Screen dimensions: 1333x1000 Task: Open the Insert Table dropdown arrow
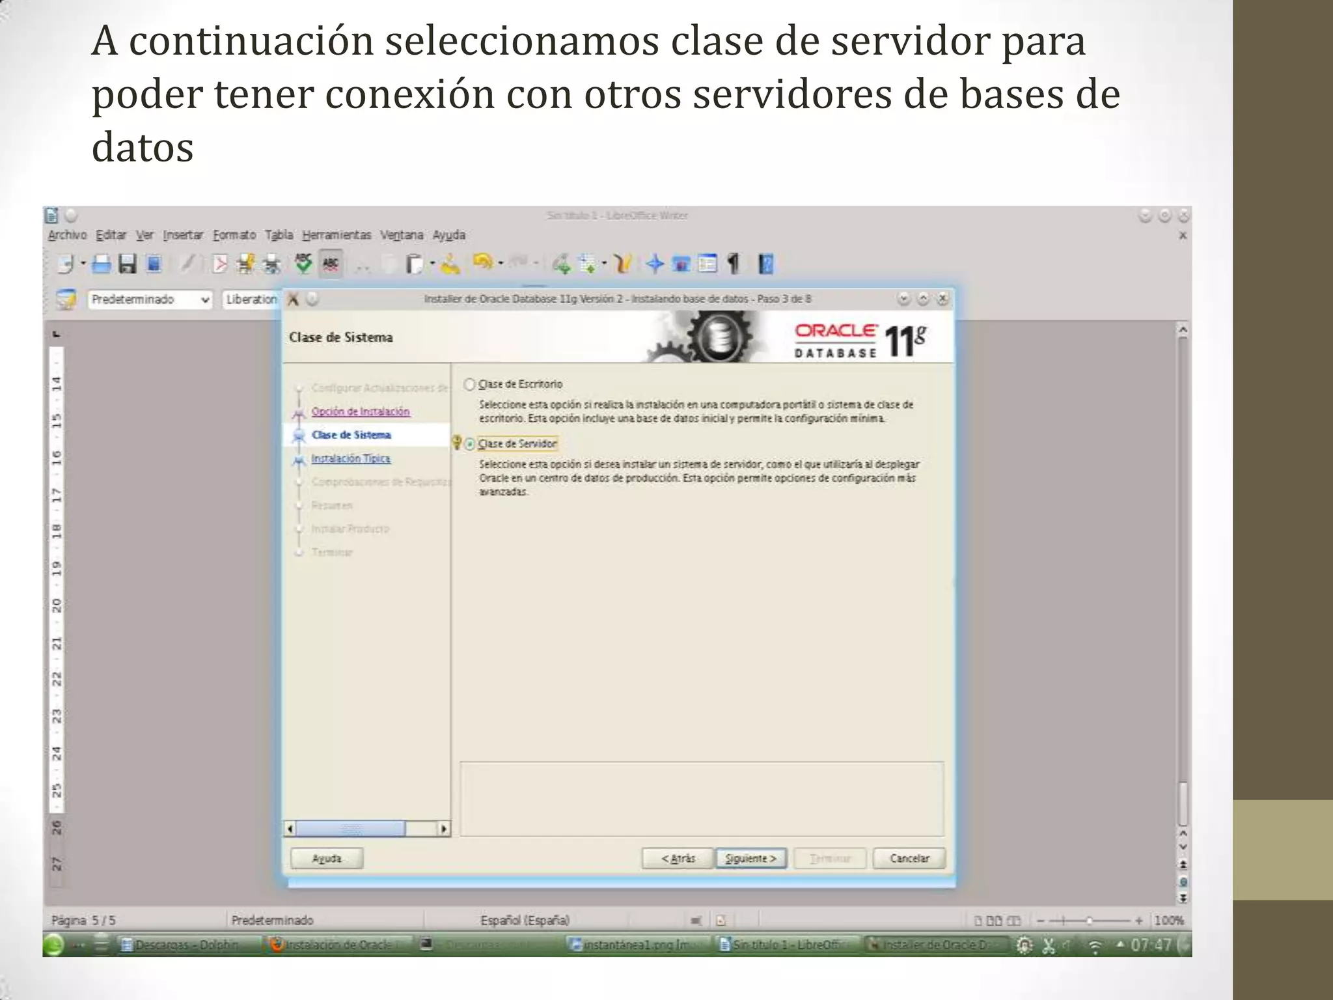(604, 264)
